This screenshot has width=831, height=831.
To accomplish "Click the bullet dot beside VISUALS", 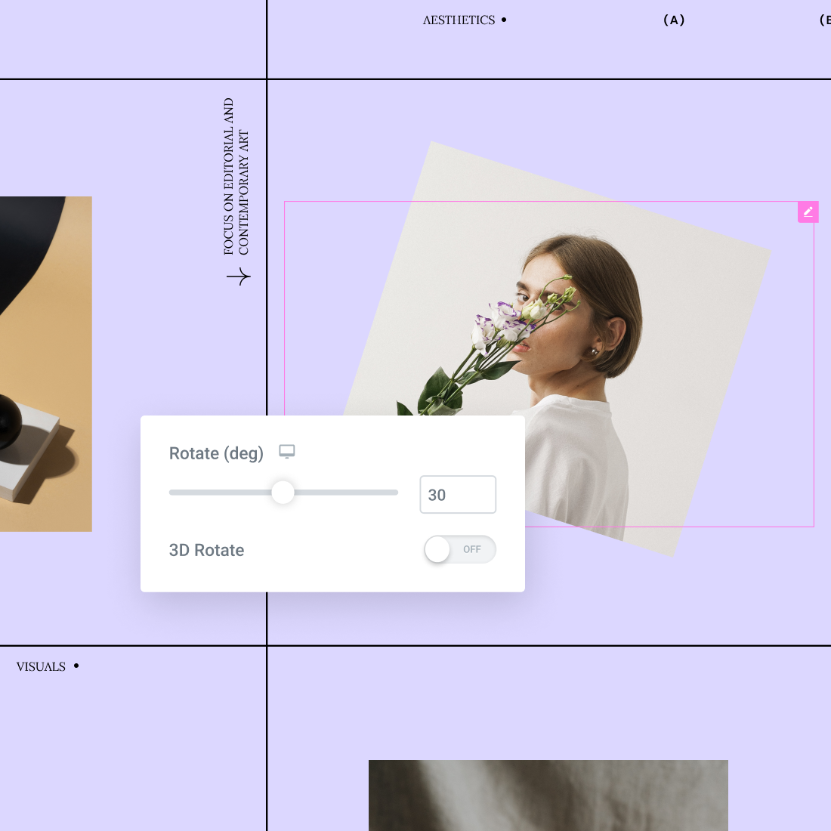I will click(x=76, y=666).
